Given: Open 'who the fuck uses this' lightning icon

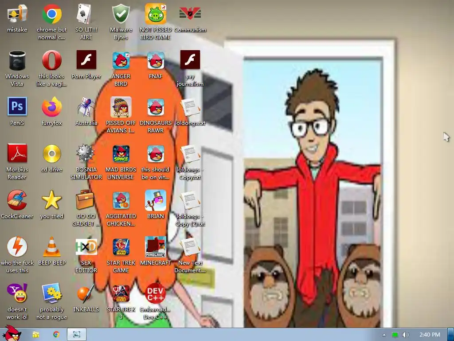Looking at the screenshot, I should 17,247.
